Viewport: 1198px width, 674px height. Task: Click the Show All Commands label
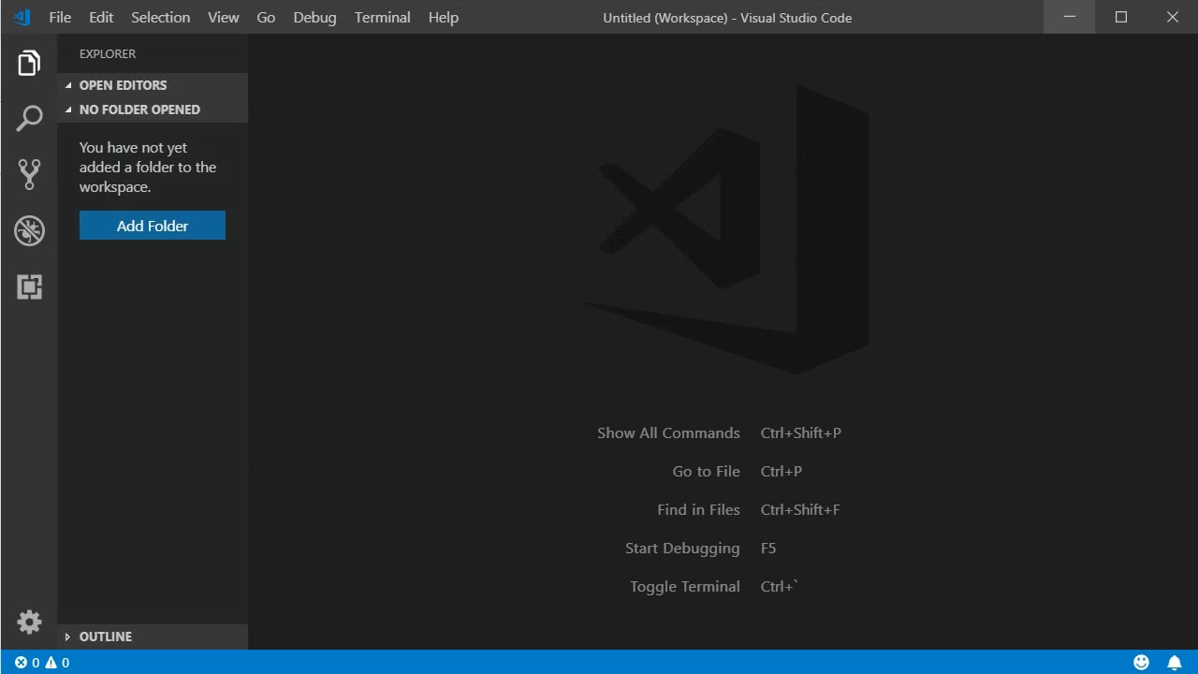[x=668, y=432]
